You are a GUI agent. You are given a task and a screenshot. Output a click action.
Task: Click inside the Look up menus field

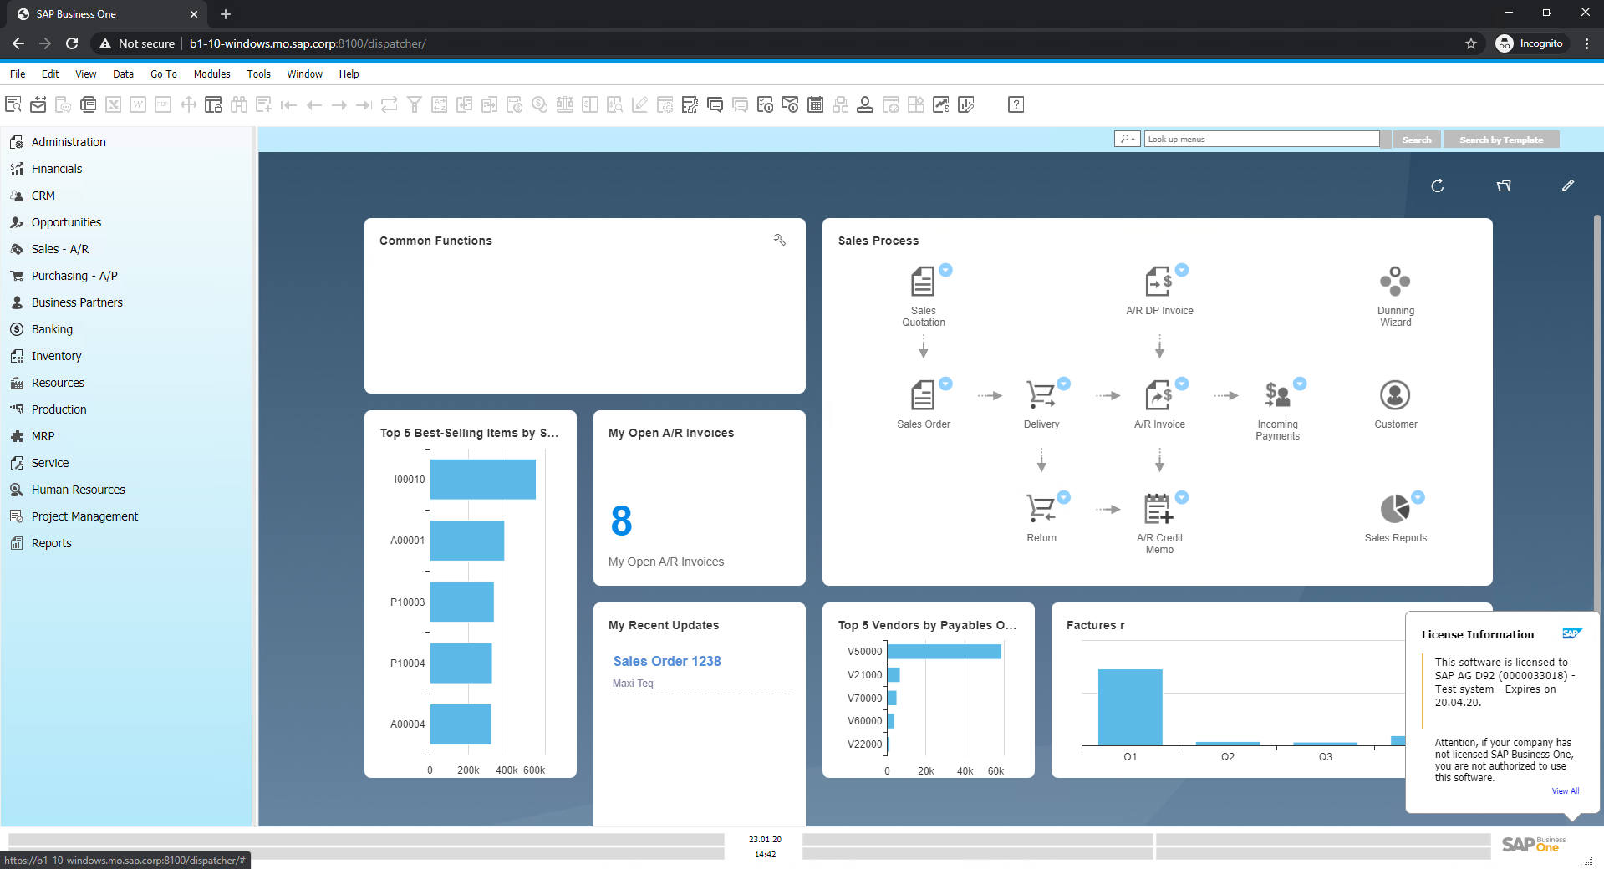tap(1260, 139)
